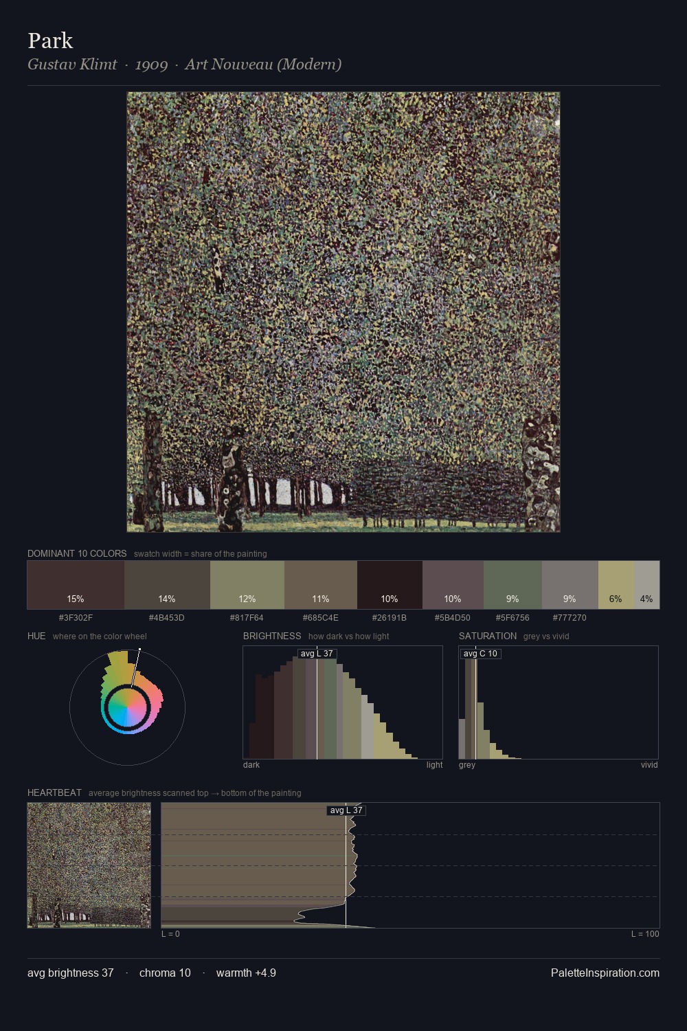This screenshot has width=687, height=1031.
Task: Click the hue color wheel center
Action: click(127, 707)
